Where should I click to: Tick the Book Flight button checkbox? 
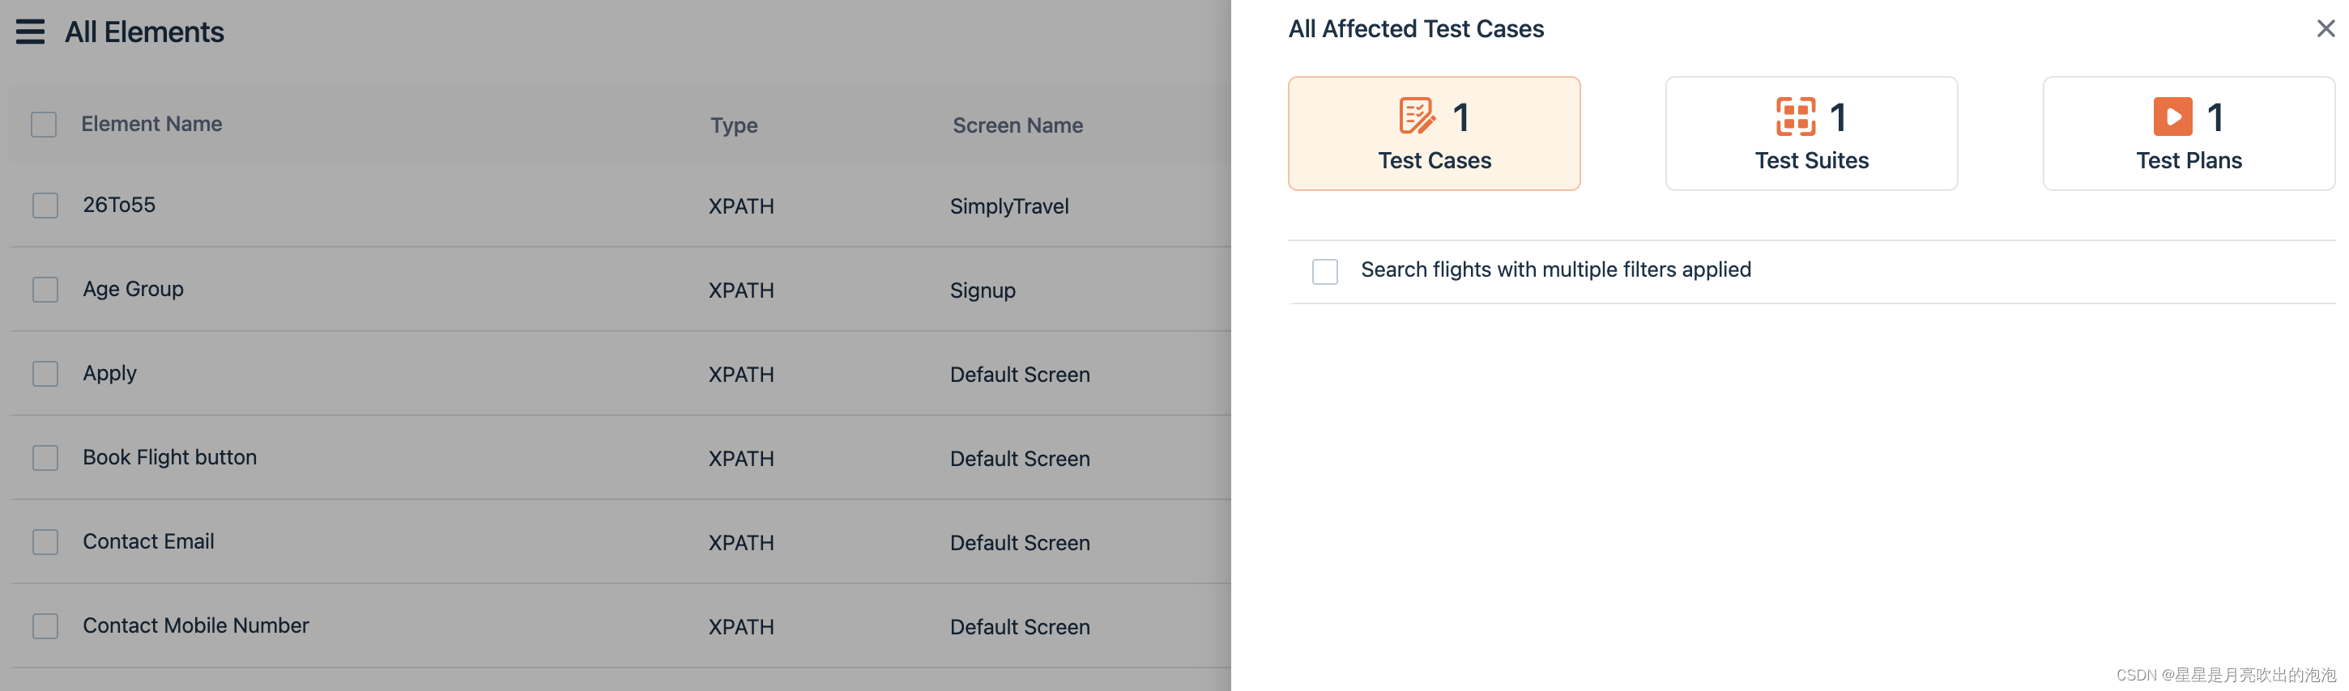click(x=45, y=458)
